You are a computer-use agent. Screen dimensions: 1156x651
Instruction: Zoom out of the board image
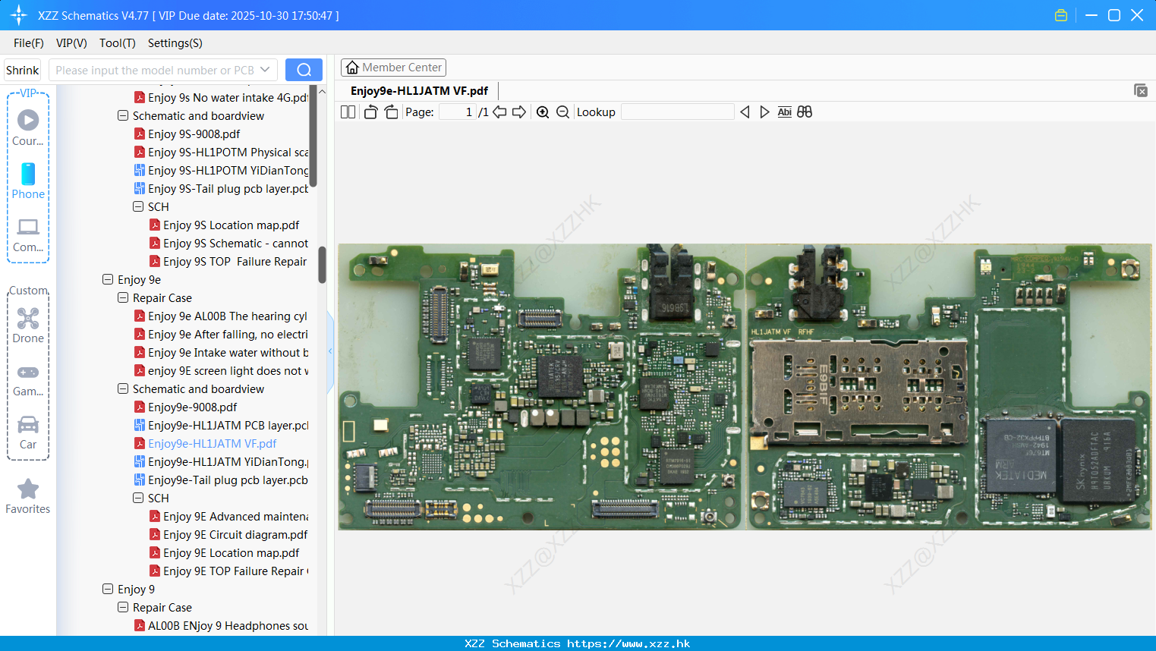coord(562,112)
